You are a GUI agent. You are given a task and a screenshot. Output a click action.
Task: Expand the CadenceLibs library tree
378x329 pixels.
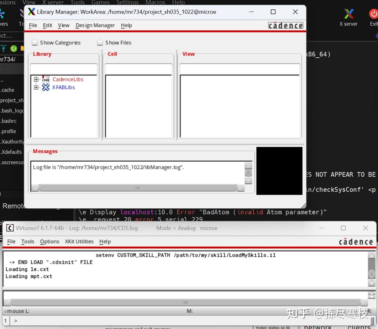click(x=36, y=79)
